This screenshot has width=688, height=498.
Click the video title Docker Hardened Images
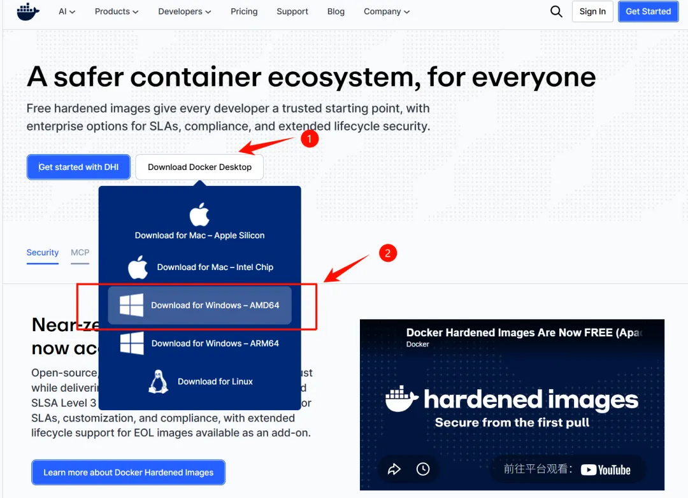(524, 332)
